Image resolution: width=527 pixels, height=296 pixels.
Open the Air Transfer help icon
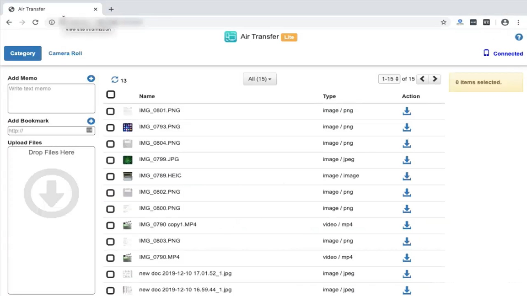coord(519,37)
